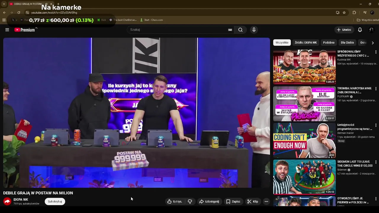Open a new browser tab

click(x=58, y=4)
